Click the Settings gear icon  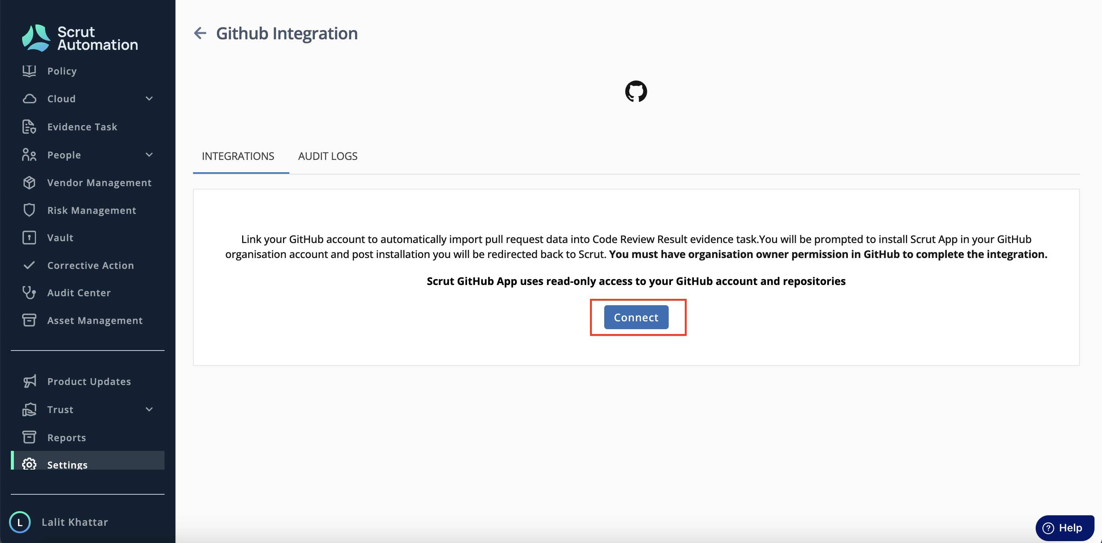29,464
